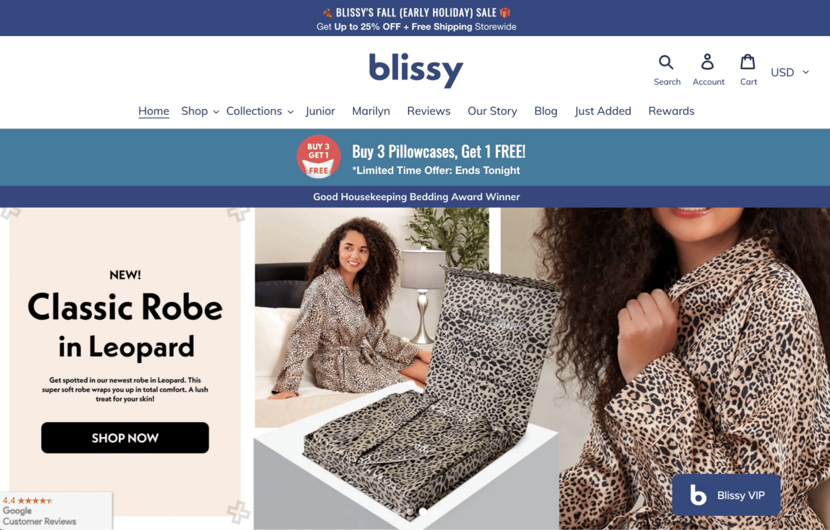The image size is (830, 530).
Task: Open the Marilyn menu item
Action: [x=371, y=111]
